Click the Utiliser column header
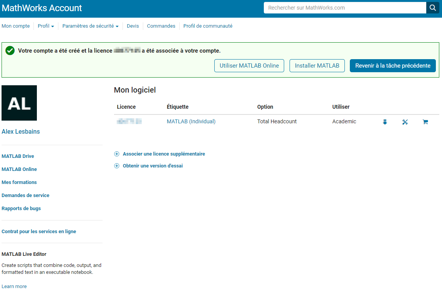This screenshot has height=290, width=442. click(x=341, y=107)
